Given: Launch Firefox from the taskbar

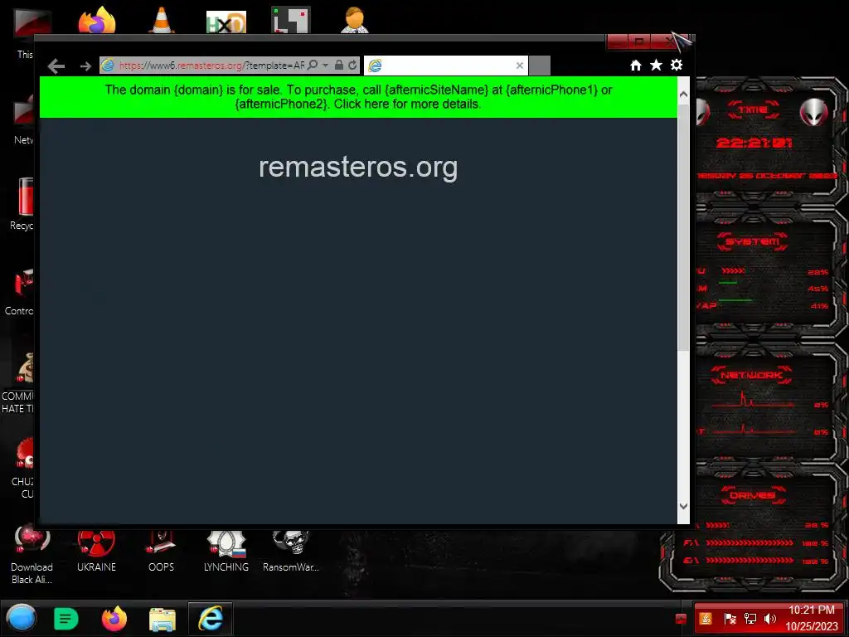Looking at the screenshot, I should click(x=114, y=619).
